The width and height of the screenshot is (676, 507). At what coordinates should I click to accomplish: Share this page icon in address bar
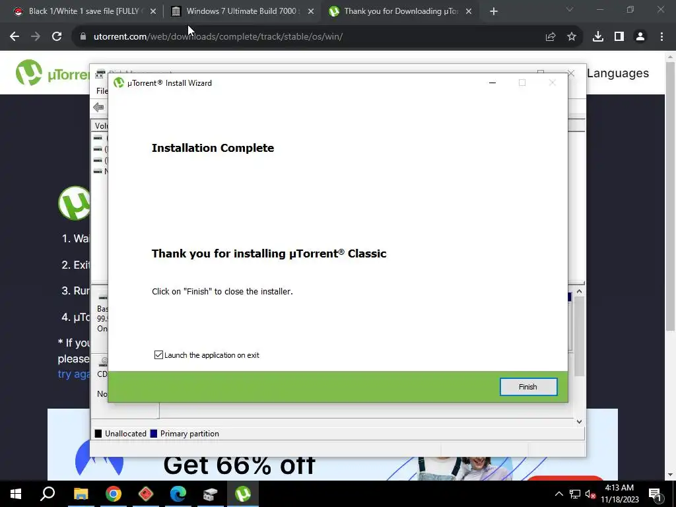pyautogui.click(x=551, y=37)
